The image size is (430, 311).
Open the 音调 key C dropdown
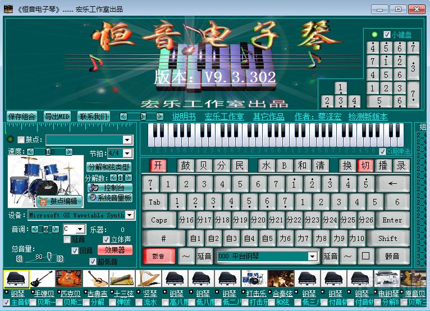(80, 229)
